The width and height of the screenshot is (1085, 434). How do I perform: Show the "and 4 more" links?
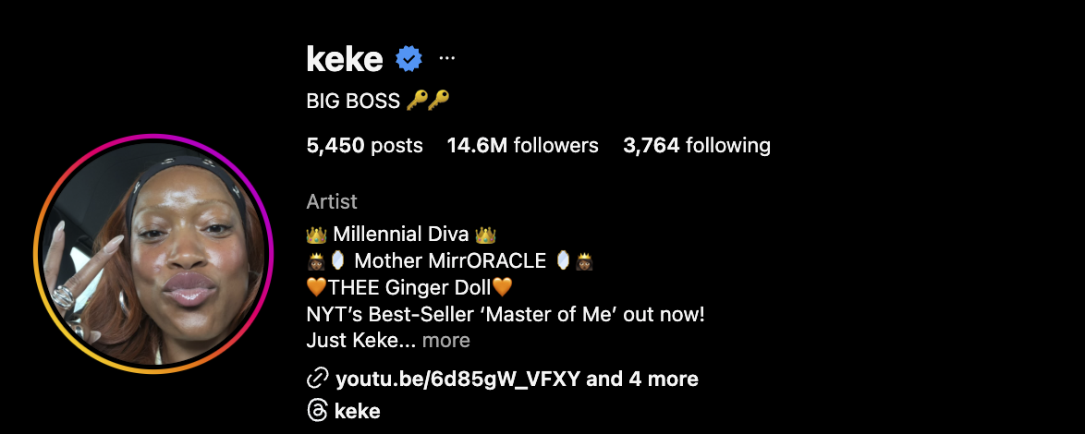642,379
